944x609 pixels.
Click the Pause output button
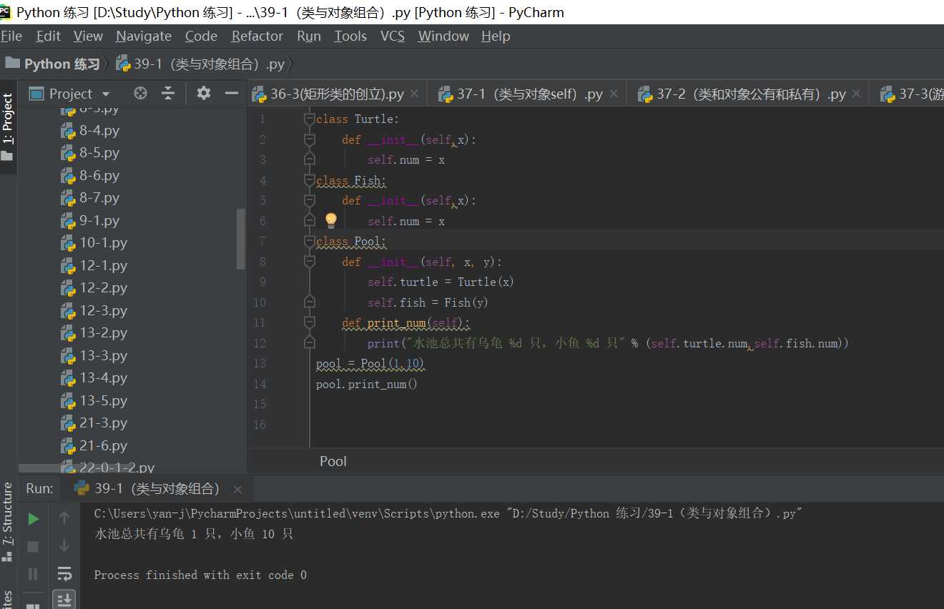[33, 574]
